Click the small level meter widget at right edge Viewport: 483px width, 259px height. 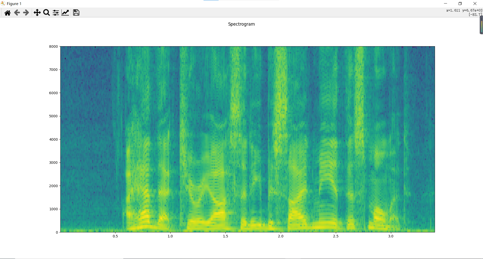pos(481,25)
